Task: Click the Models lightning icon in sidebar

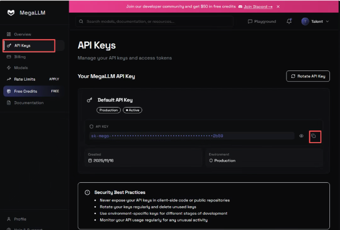Action: (x=8, y=68)
